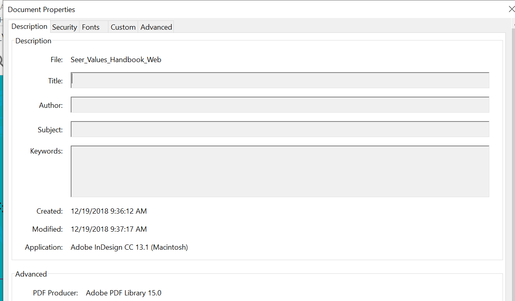515x301 pixels.
Task: Open the Fonts tab
Action: coord(91,27)
